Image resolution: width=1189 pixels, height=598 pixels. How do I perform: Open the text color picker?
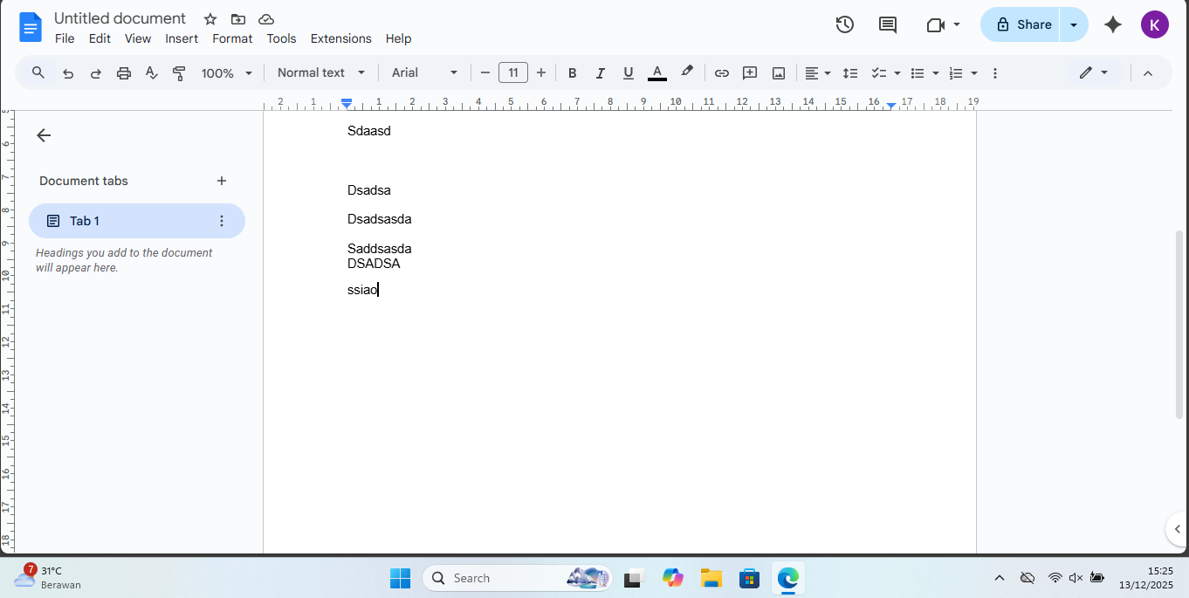coord(656,72)
